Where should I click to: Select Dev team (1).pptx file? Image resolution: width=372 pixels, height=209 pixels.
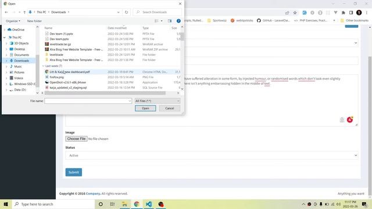[61, 34]
